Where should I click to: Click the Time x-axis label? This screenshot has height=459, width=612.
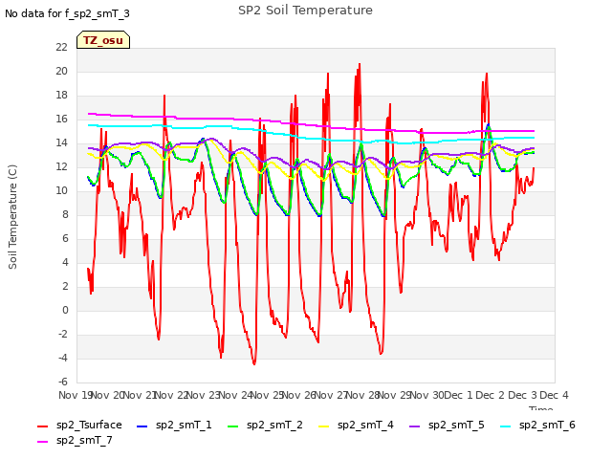(x=541, y=408)
